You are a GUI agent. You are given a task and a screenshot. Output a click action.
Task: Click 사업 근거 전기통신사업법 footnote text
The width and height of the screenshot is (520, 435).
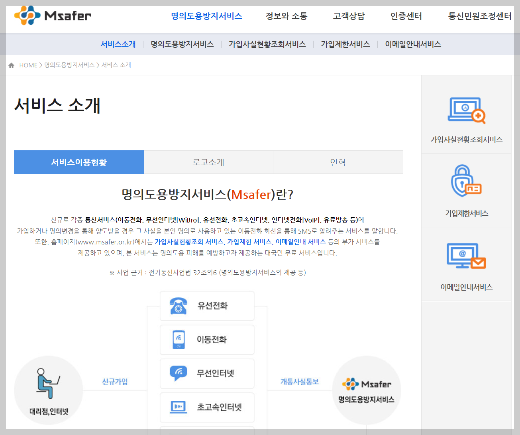208,272
